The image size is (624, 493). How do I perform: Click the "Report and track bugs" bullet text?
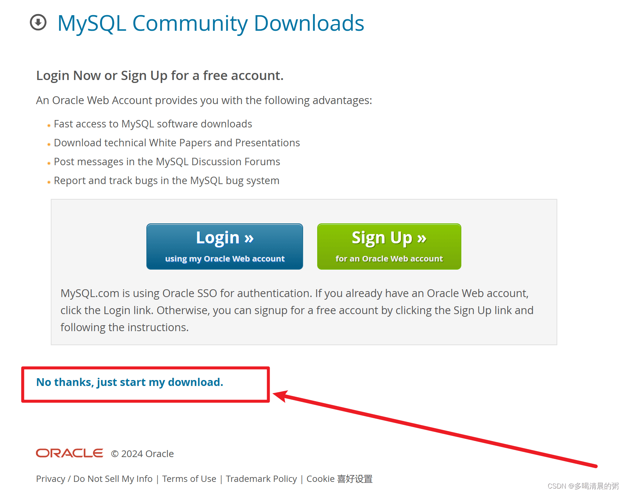(x=166, y=180)
